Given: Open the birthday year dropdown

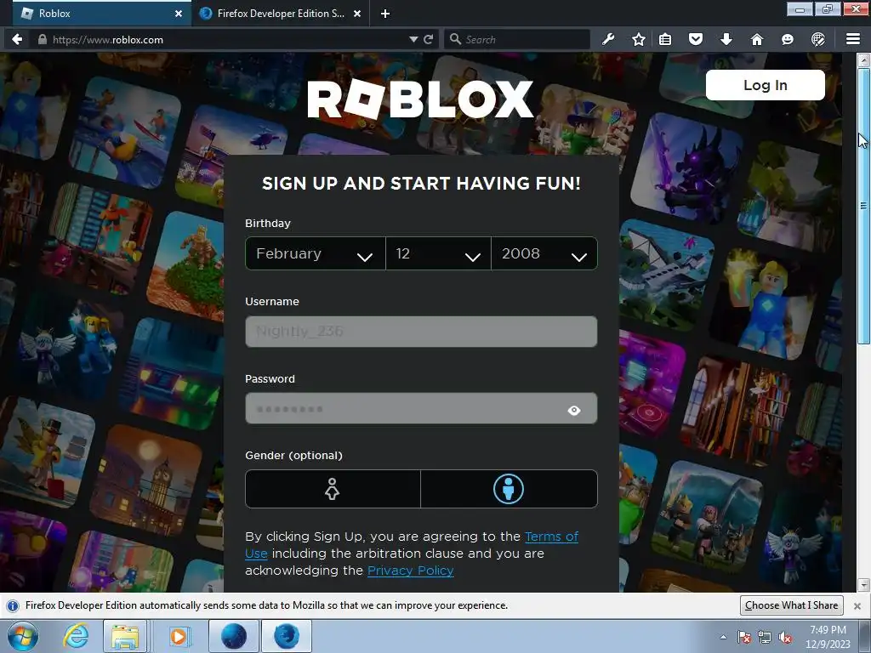Looking at the screenshot, I should point(544,253).
